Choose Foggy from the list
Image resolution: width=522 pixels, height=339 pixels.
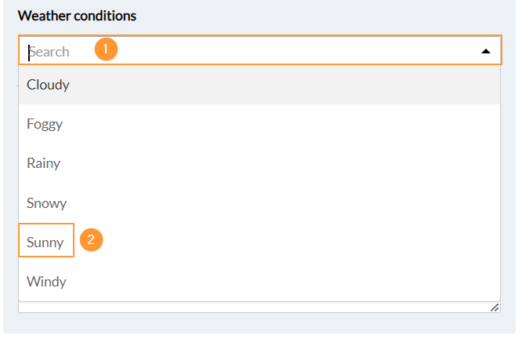coord(45,124)
